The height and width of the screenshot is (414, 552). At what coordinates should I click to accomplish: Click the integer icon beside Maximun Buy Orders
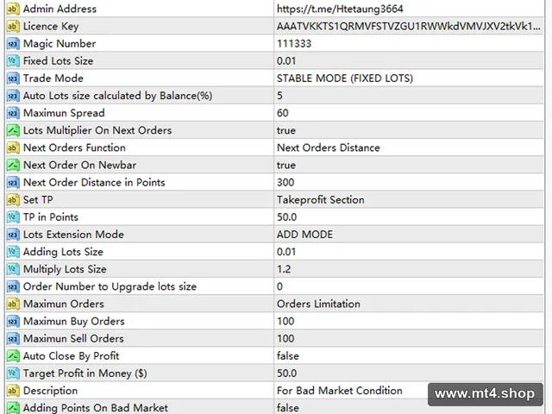[x=13, y=321]
